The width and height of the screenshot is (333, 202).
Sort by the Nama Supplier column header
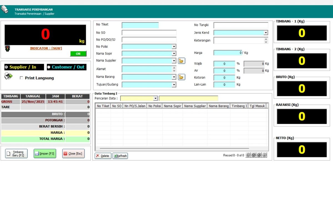(x=195, y=106)
